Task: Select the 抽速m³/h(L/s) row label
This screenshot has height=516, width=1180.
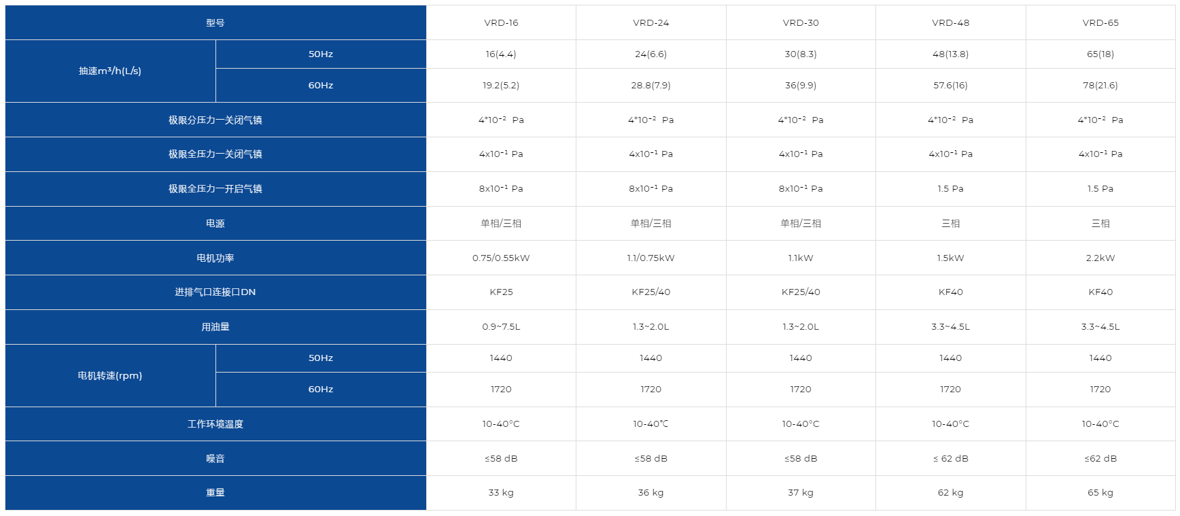Action: click(110, 71)
